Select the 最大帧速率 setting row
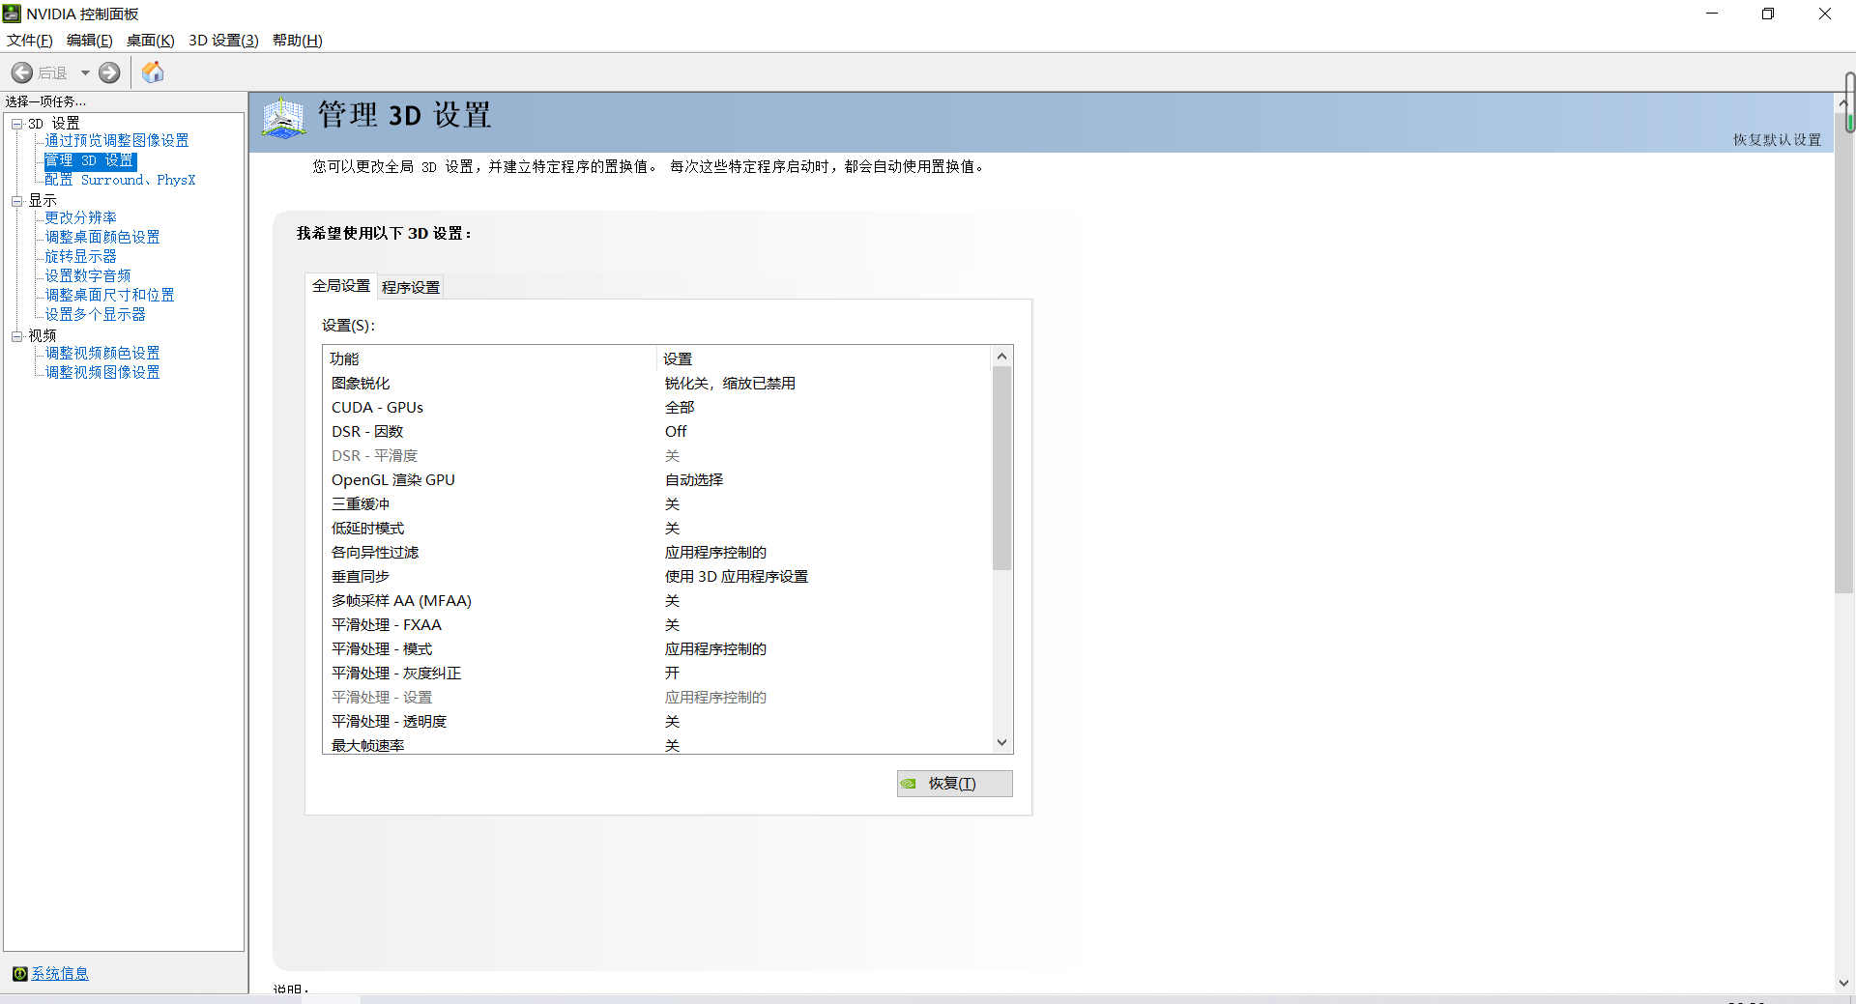 [x=658, y=744]
